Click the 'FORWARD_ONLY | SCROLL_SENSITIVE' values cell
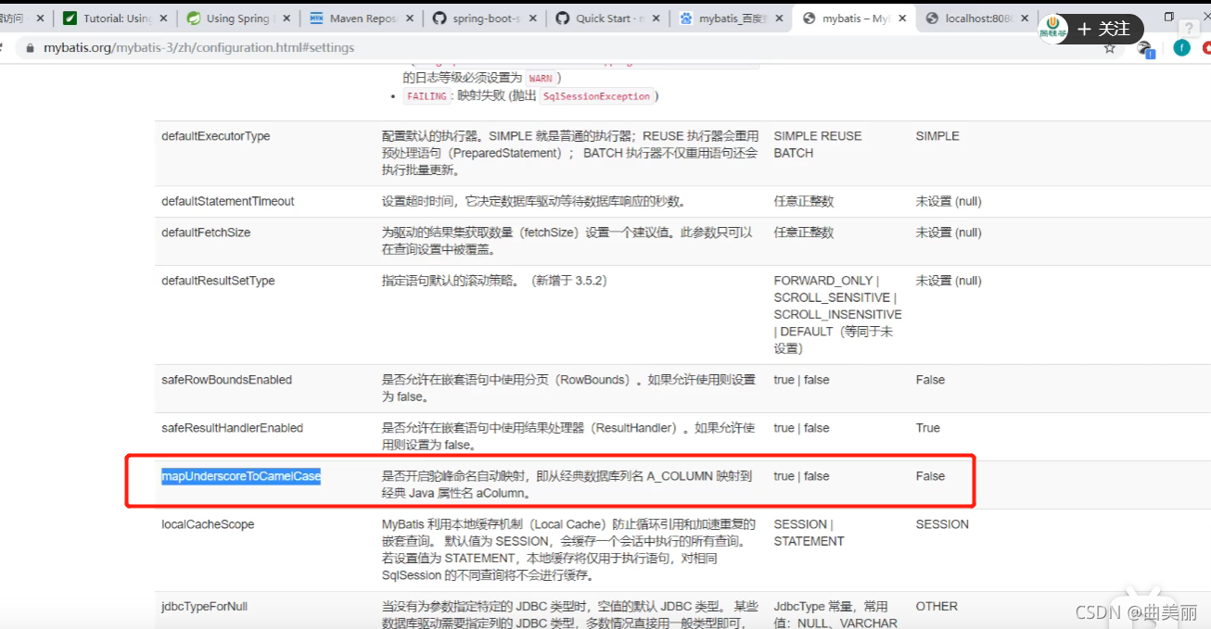The width and height of the screenshot is (1211, 629). 837,314
